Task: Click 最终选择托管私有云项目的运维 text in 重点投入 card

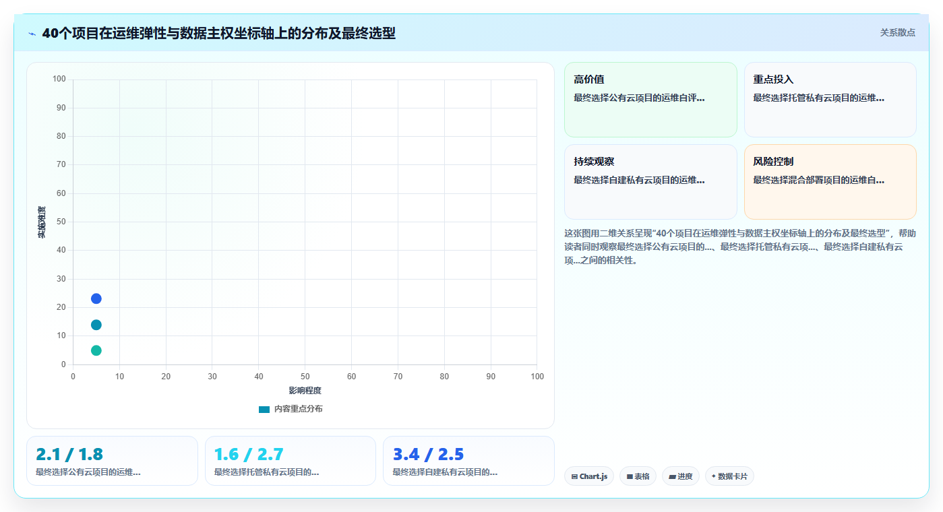Action: (x=818, y=98)
